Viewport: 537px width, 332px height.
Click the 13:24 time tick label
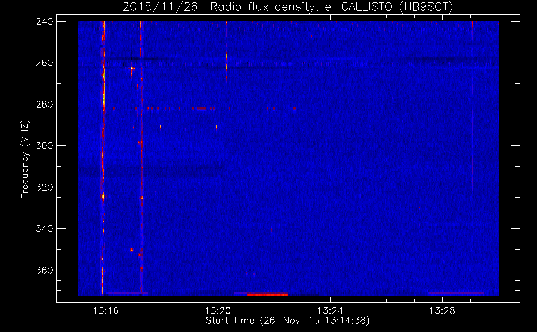330,311
